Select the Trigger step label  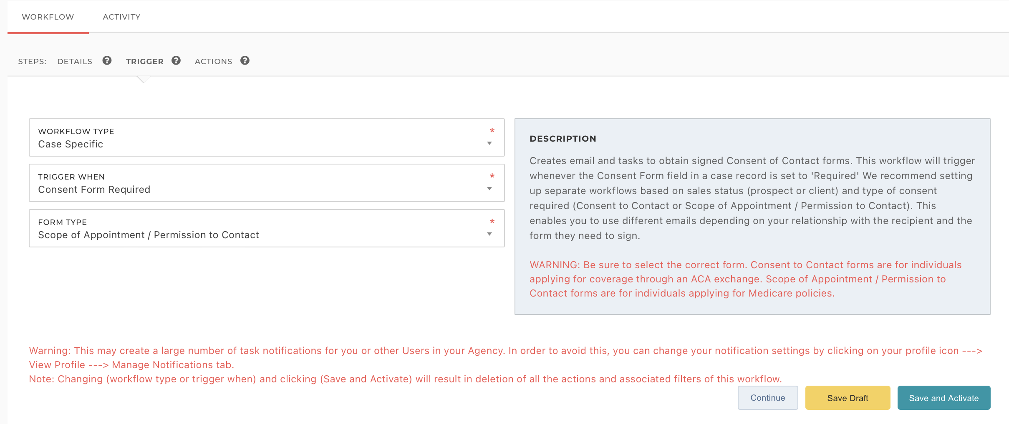[144, 62]
